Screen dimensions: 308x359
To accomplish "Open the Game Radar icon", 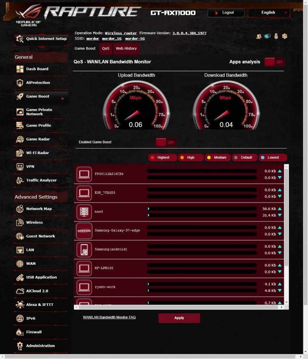I will 20,139.
